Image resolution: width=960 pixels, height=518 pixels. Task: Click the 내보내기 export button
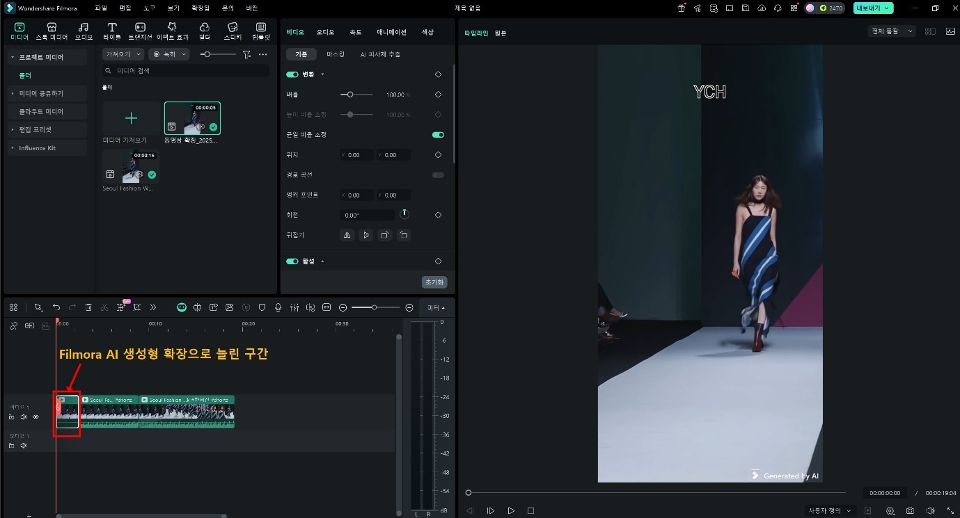click(x=873, y=8)
